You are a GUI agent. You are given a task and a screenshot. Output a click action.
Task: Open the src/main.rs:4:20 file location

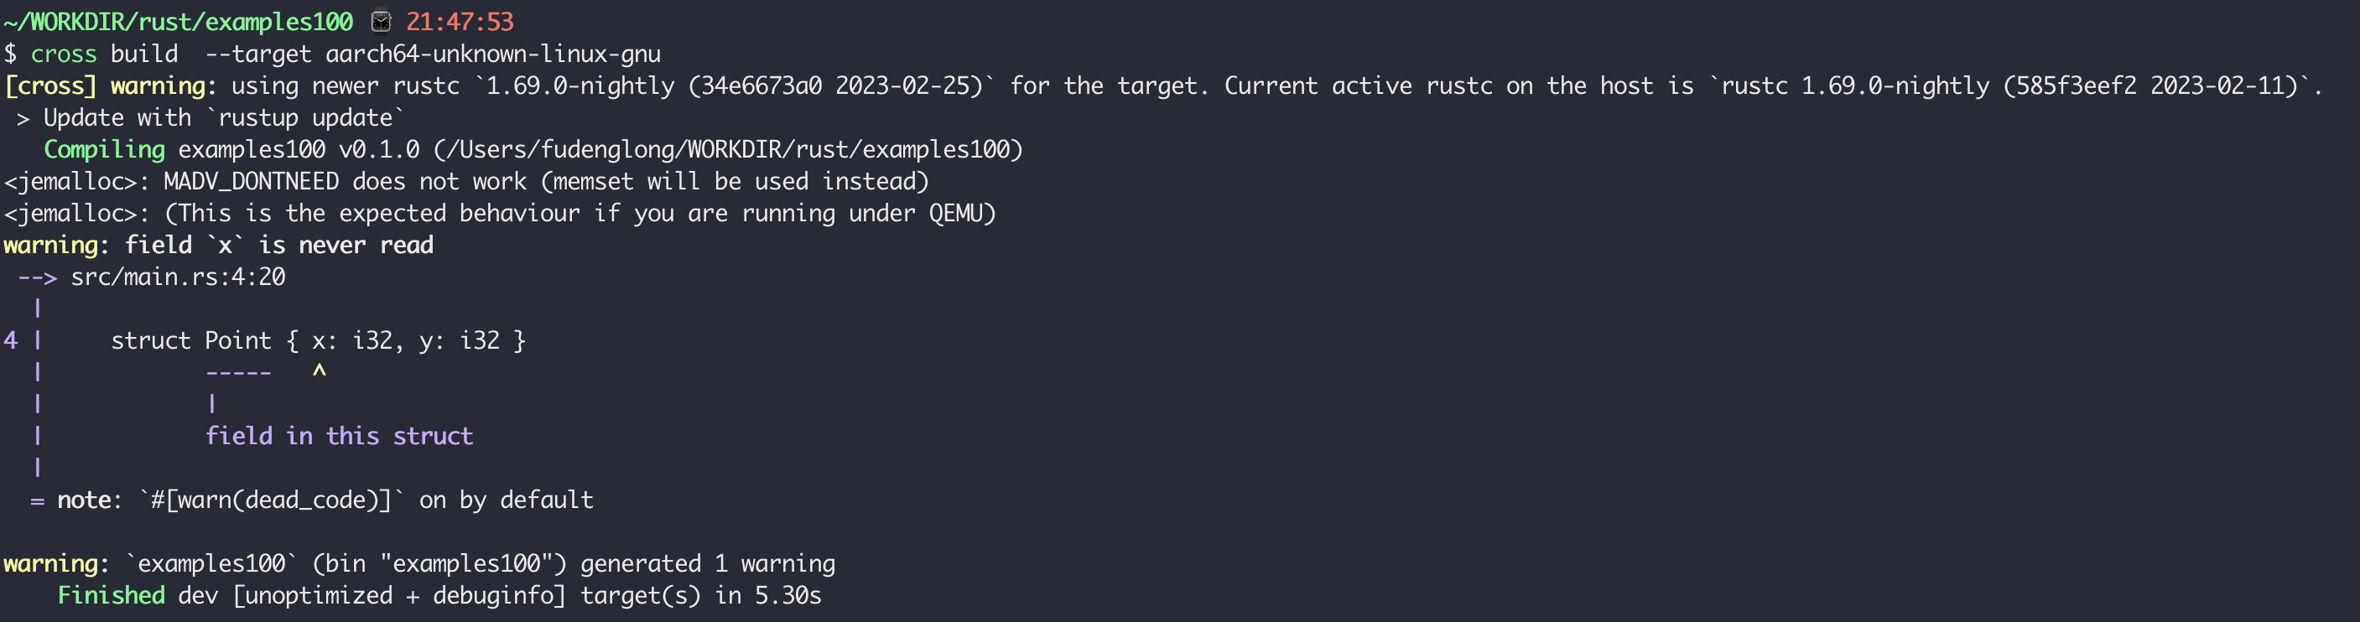click(x=178, y=277)
